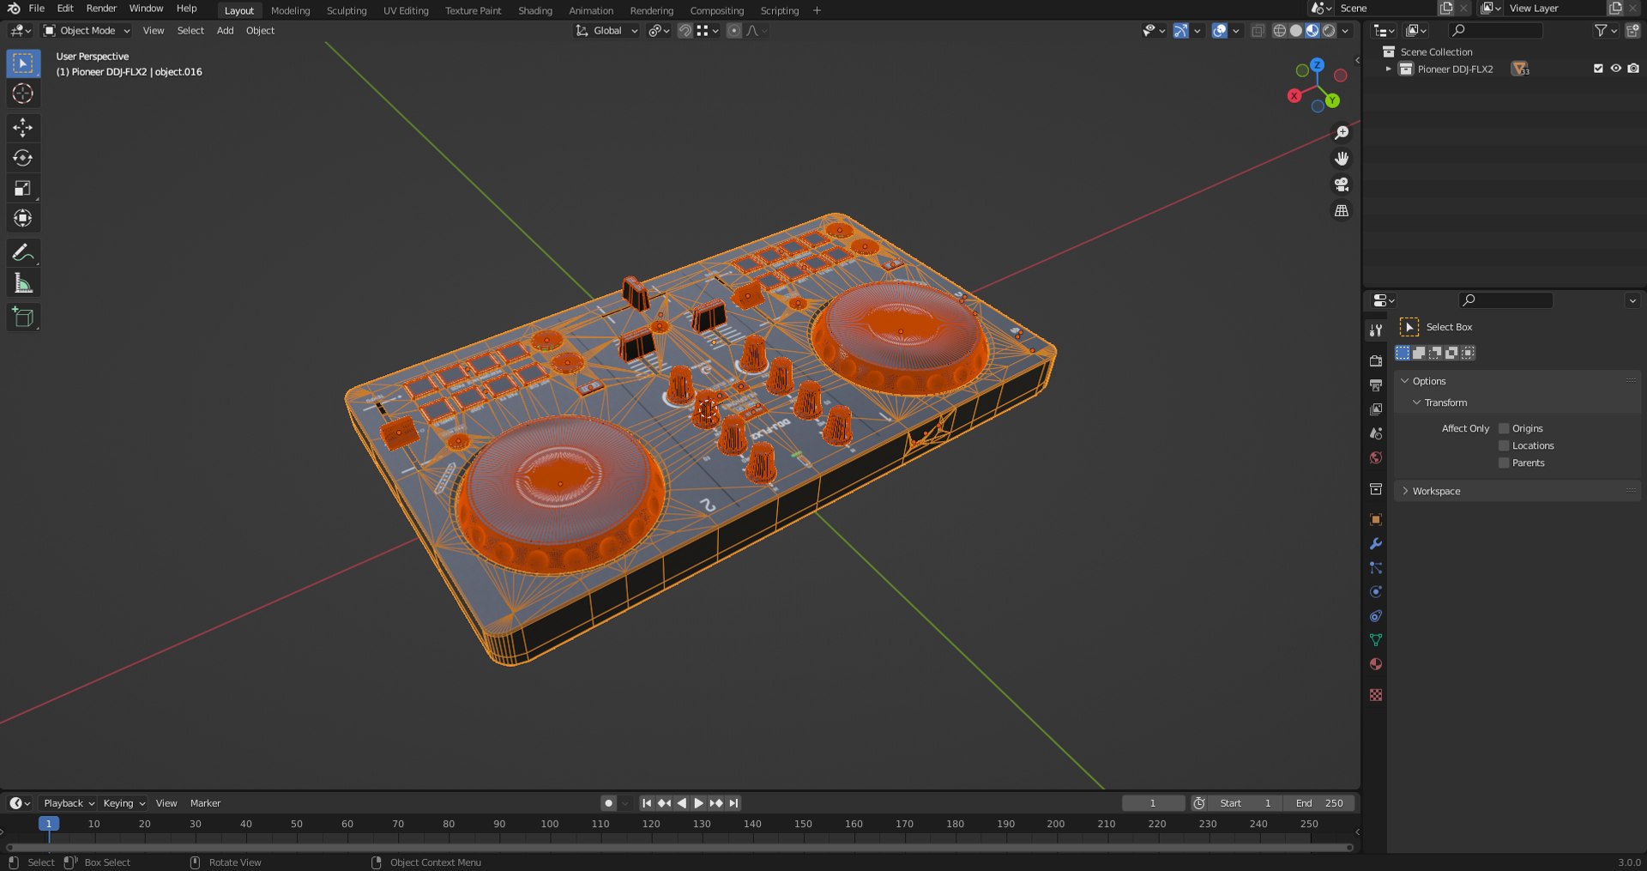Toggle camera view icon

(x=1342, y=184)
